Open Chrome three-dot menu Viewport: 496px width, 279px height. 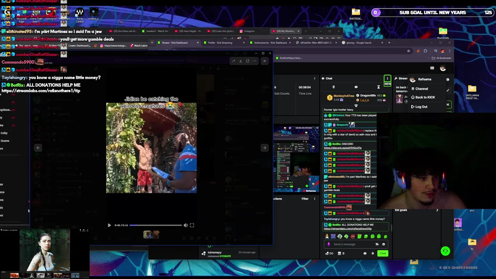(449, 51)
